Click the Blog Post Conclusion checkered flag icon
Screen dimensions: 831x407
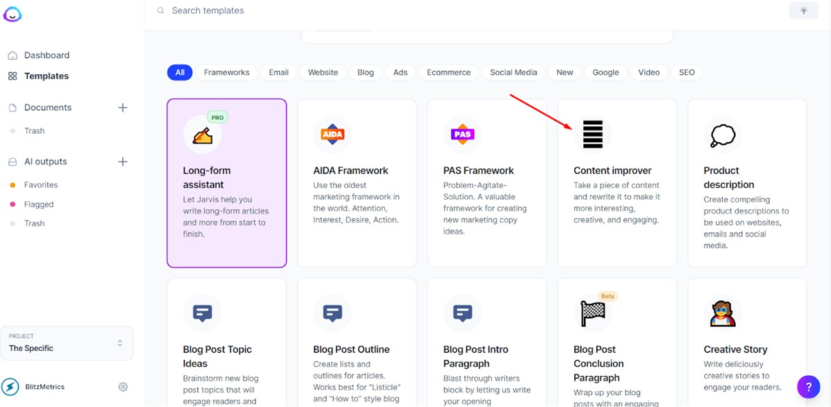[x=592, y=313]
